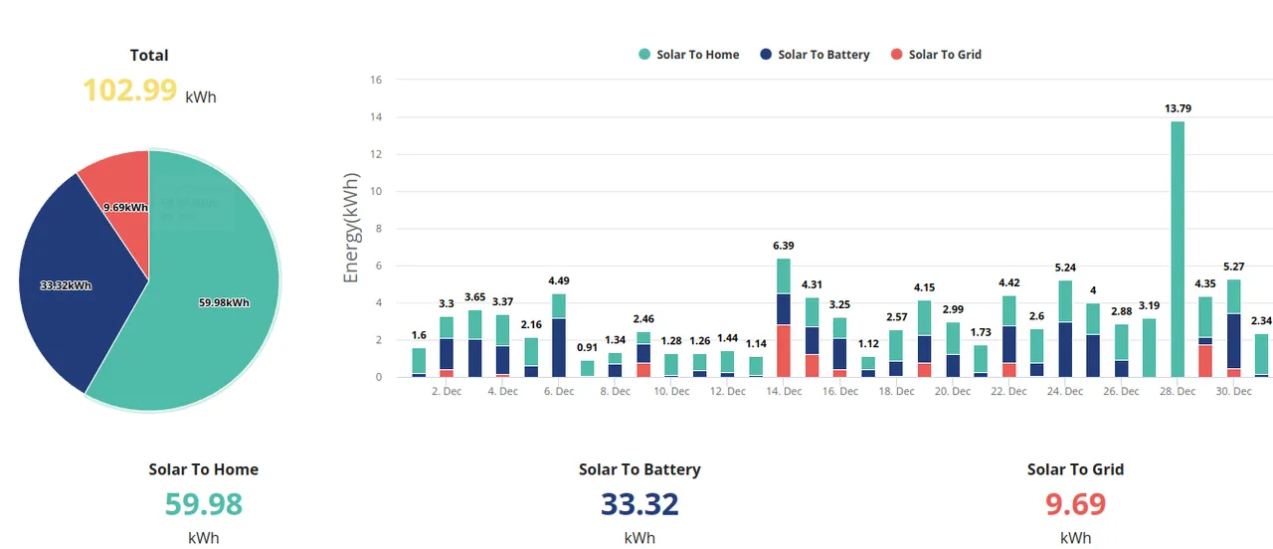Click the 6.39 kWh bar on 14 Dec

784,317
